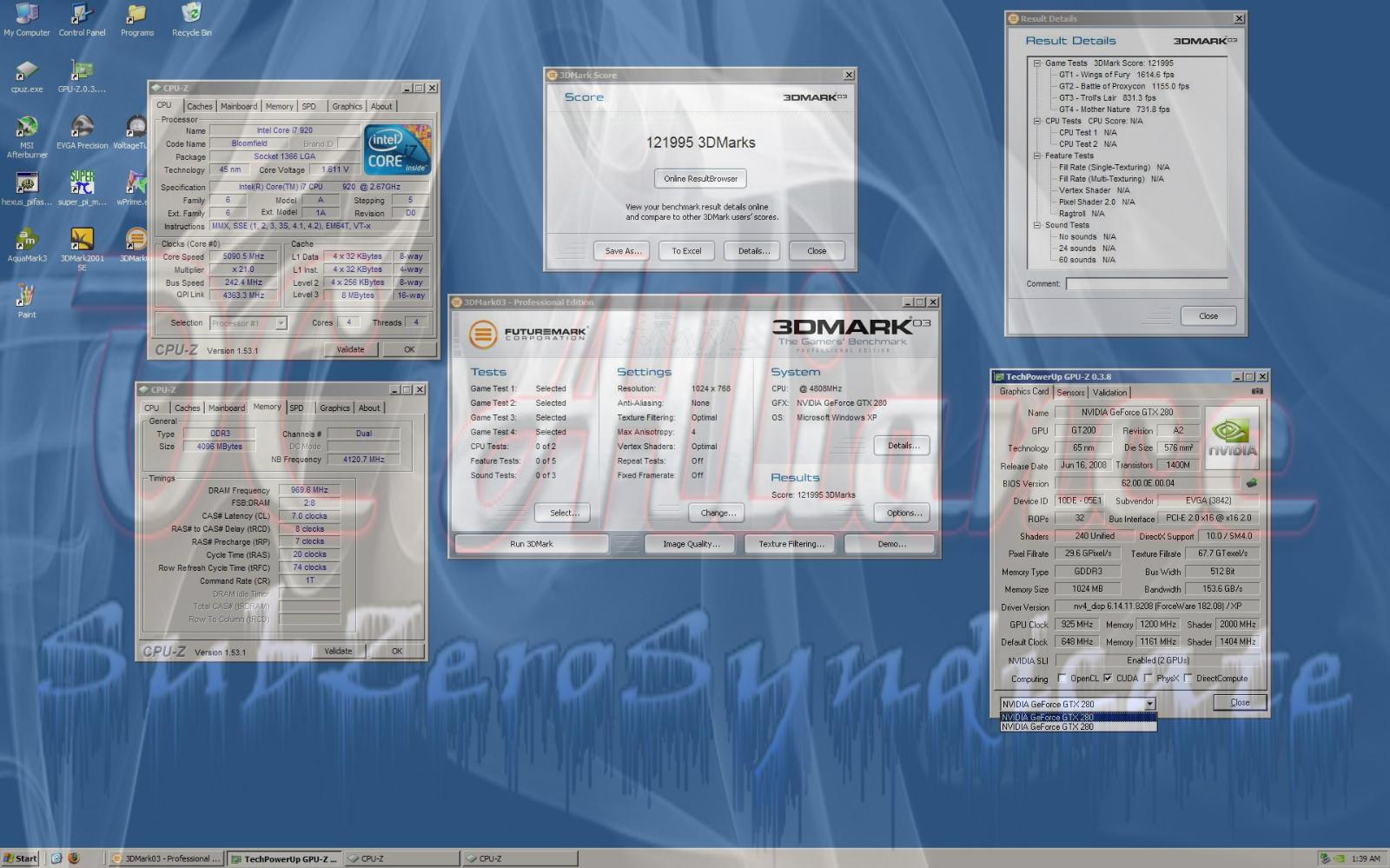Open AquaMark3 desktop icon
The height and width of the screenshot is (868, 1390).
tap(27, 246)
